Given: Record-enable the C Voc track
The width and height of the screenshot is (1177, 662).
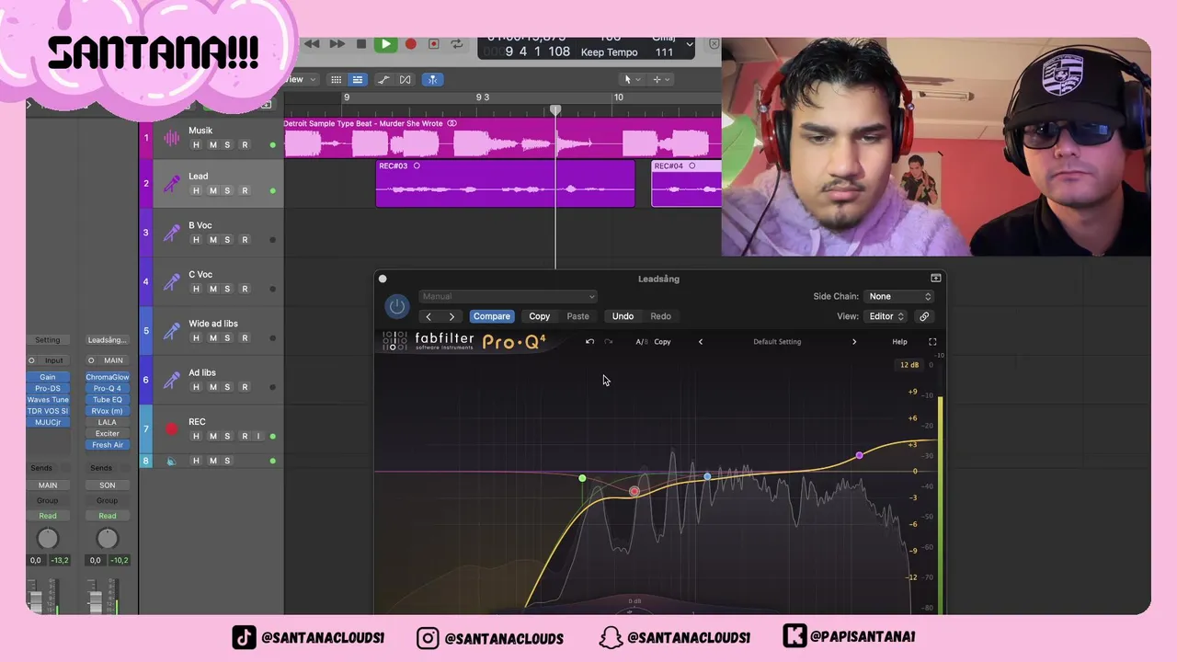Looking at the screenshot, I should pos(245,289).
